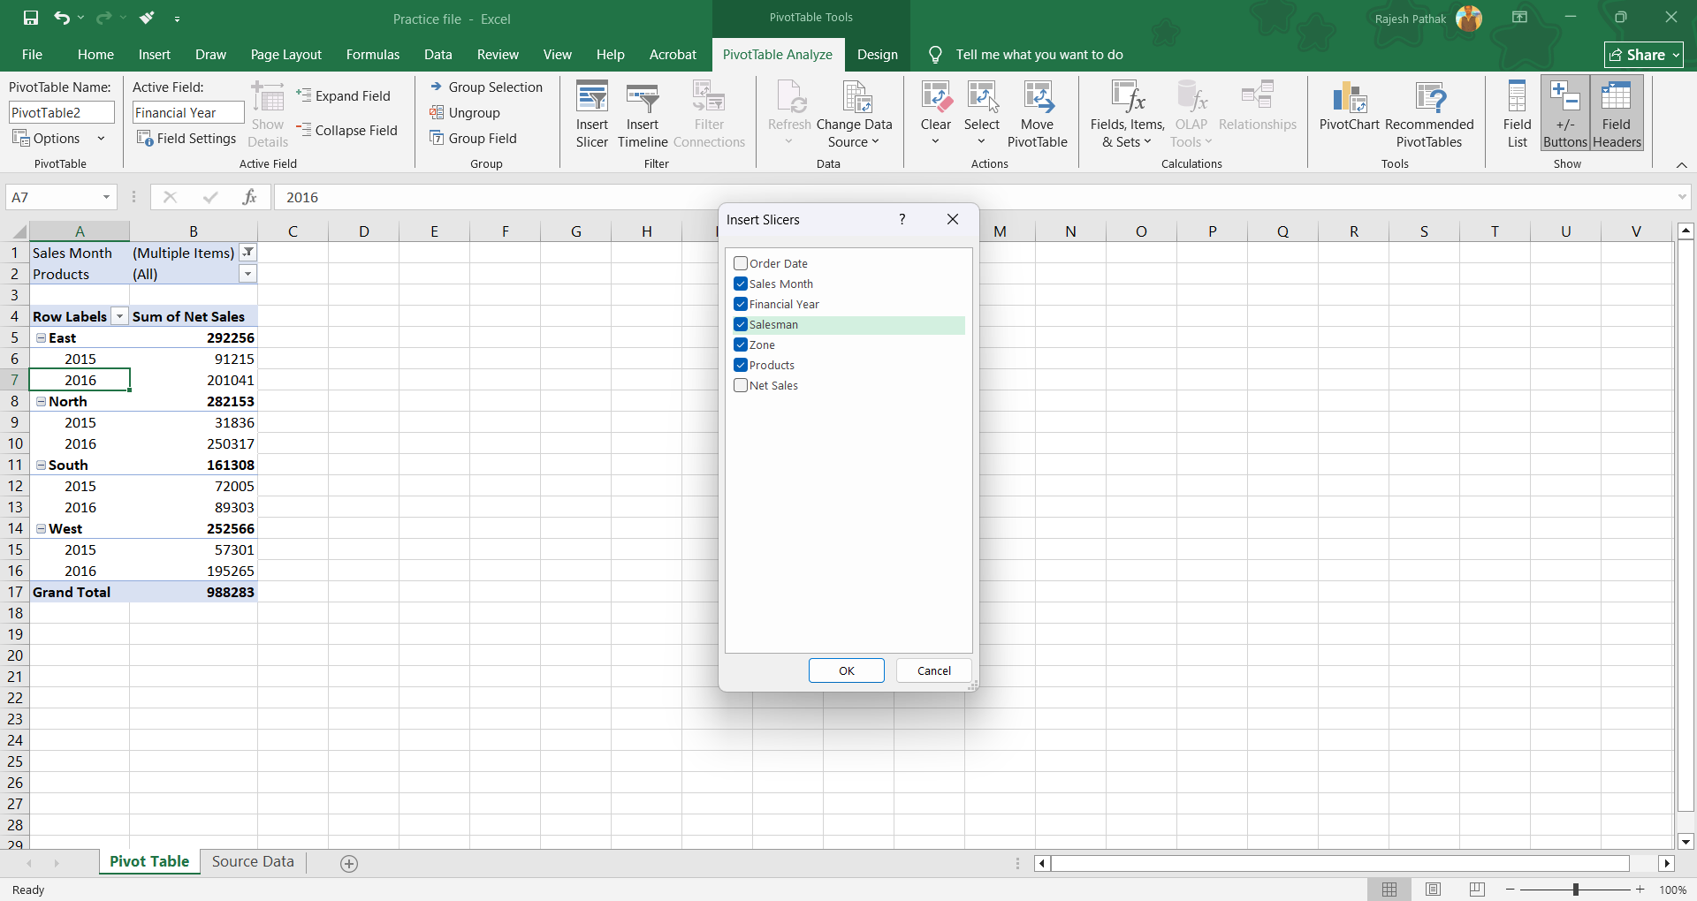Cancel the Insert Slicers dialog
This screenshot has width=1697, height=901.
[x=933, y=670]
